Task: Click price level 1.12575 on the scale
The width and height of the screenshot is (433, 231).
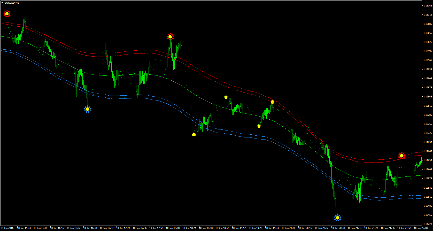Action: (x=428, y=178)
